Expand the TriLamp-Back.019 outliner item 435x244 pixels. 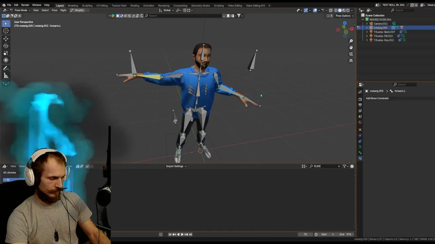click(x=367, y=32)
